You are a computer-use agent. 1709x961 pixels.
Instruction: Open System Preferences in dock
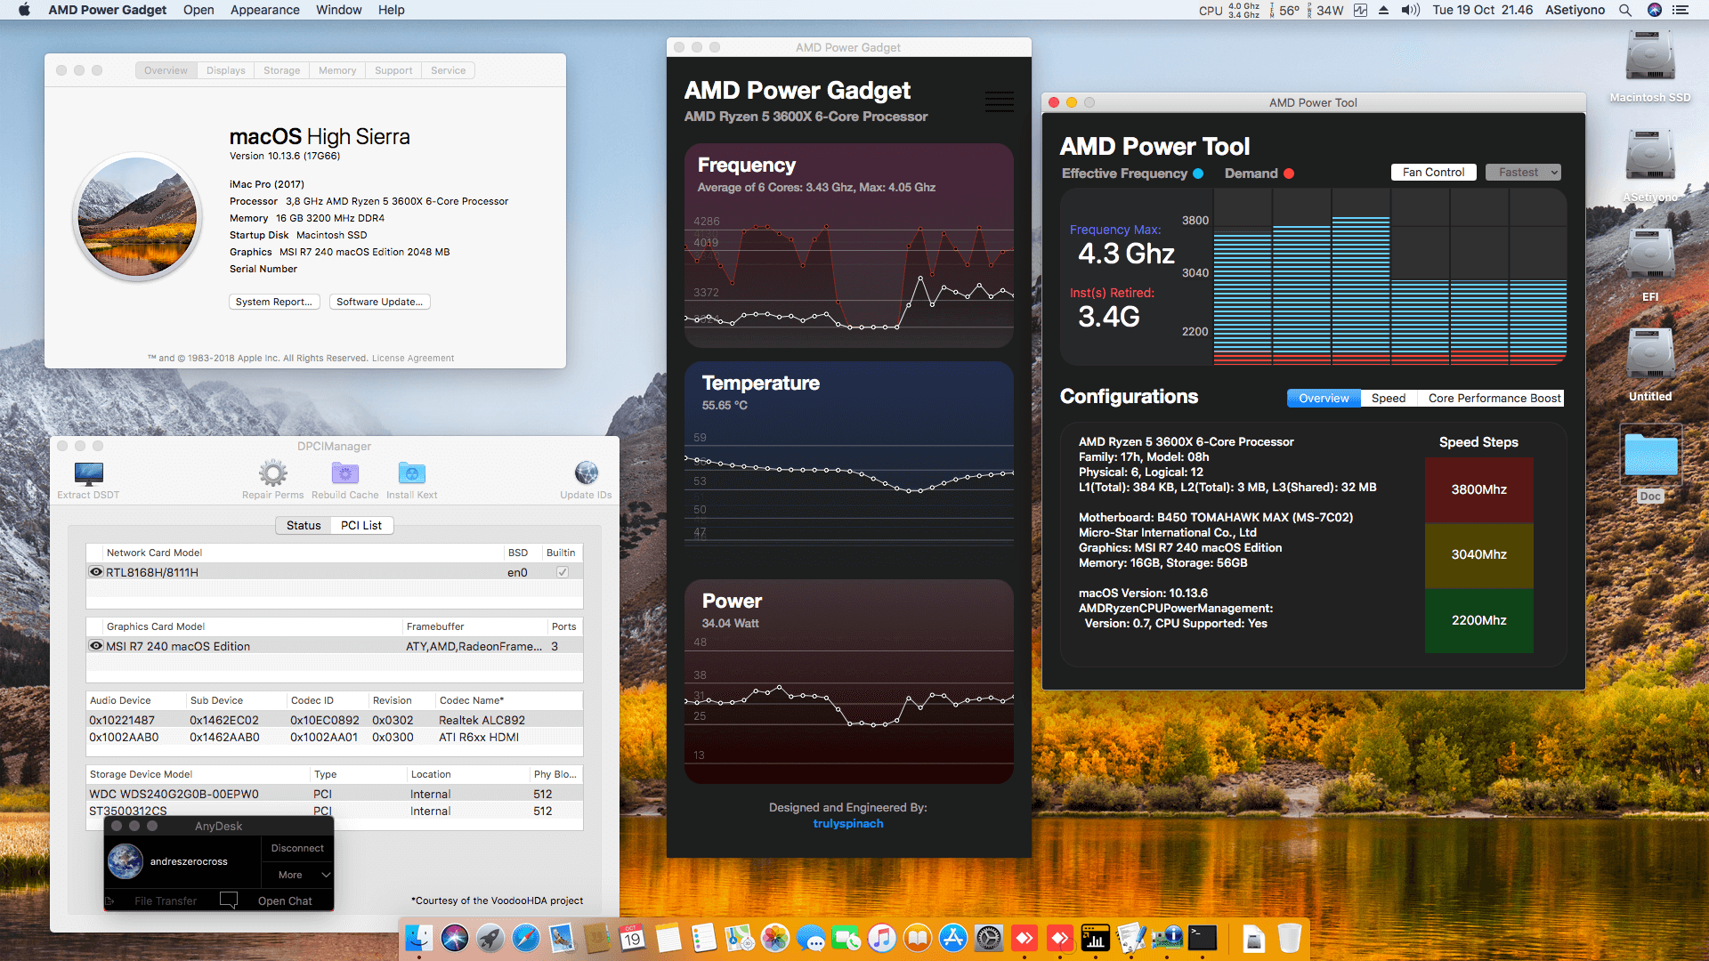pos(989,938)
